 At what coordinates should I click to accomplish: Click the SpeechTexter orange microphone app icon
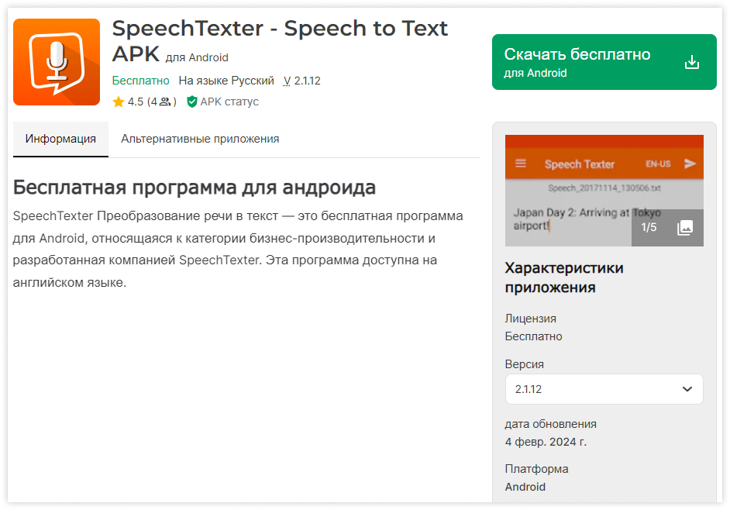point(57,62)
